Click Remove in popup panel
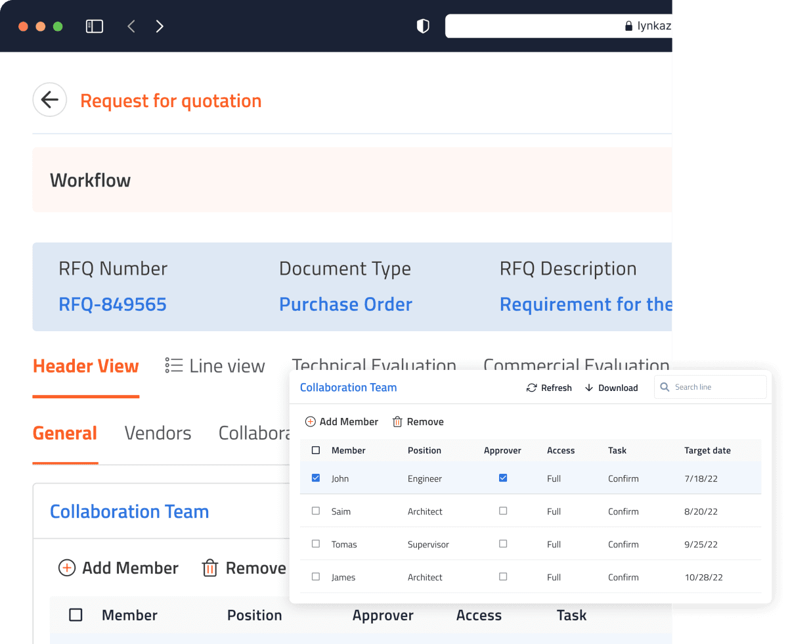This screenshot has height=644, width=788. [x=418, y=422]
